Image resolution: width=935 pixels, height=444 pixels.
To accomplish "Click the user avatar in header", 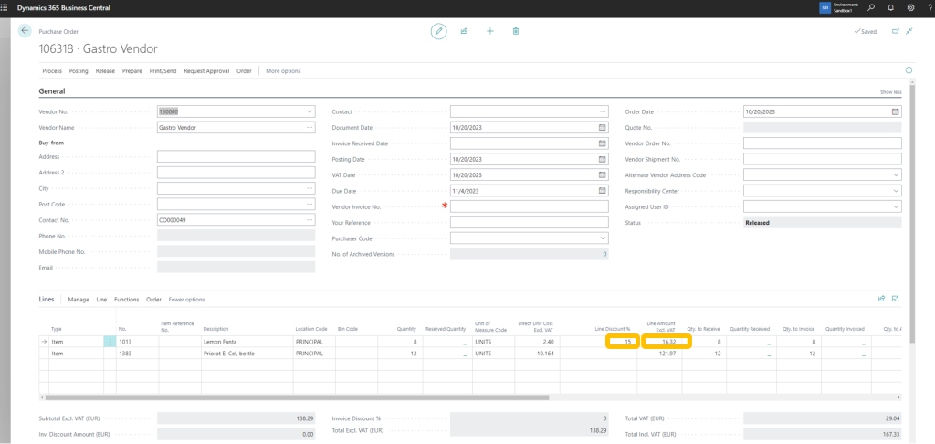I will click(825, 8).
